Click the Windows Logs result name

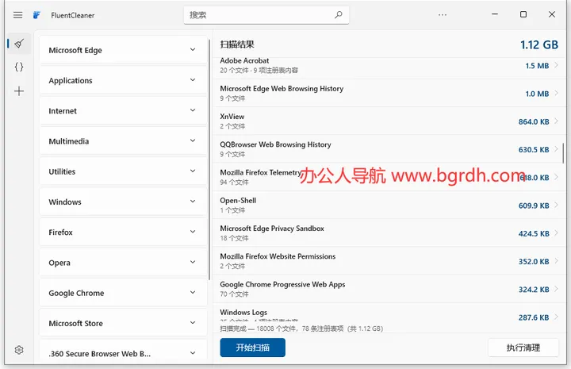click(x=243, y=312)
